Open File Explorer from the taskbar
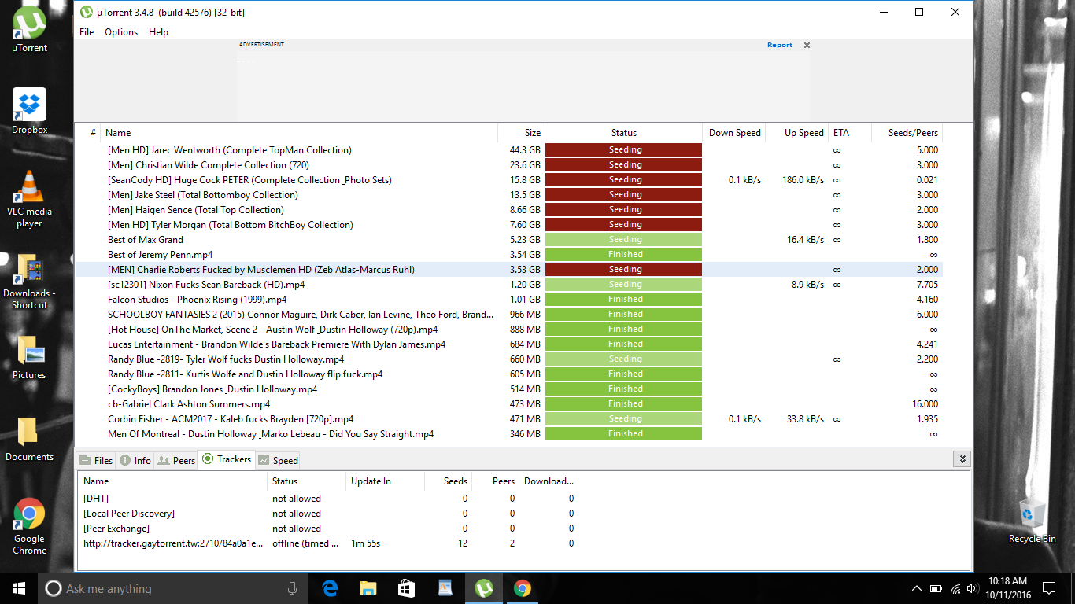Image resolution: width=1075 pixels, height=604 pixels. (x=368, y=588)
